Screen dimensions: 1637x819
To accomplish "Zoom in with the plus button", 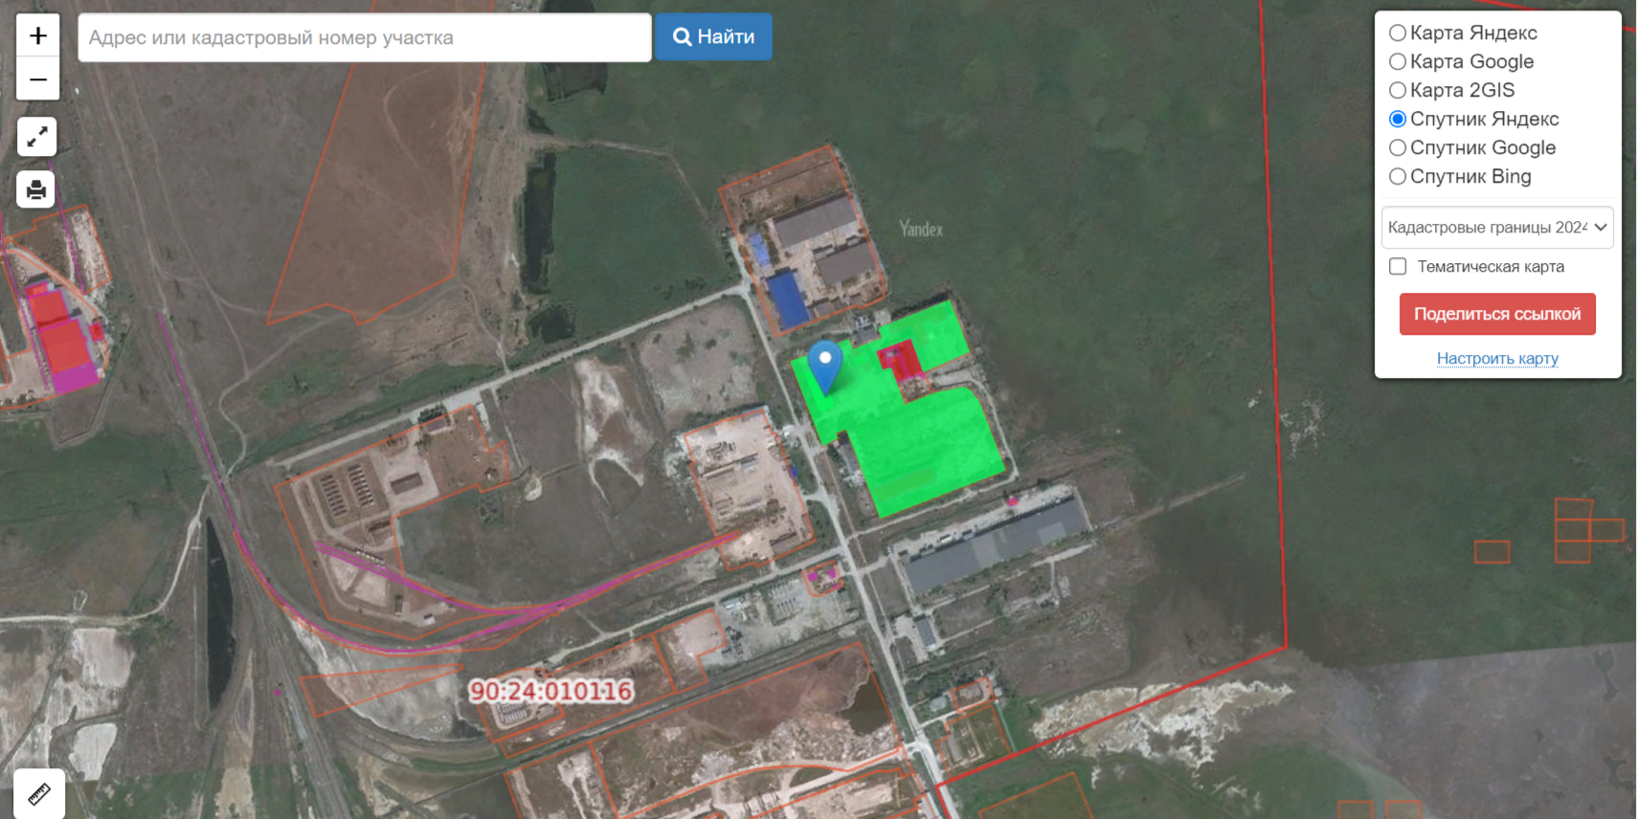I will click(38, 36).
